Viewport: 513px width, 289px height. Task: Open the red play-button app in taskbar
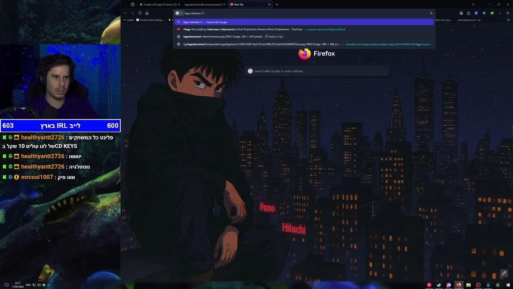click(x=429, y=285)
